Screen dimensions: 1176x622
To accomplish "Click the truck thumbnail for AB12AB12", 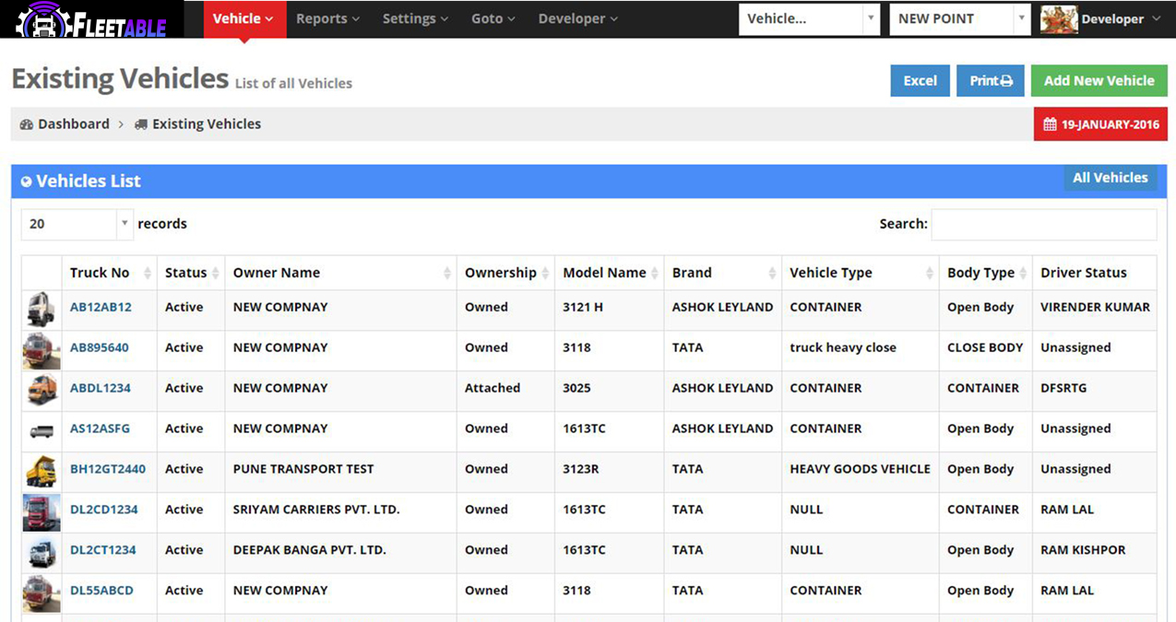I will pos(41,310).
